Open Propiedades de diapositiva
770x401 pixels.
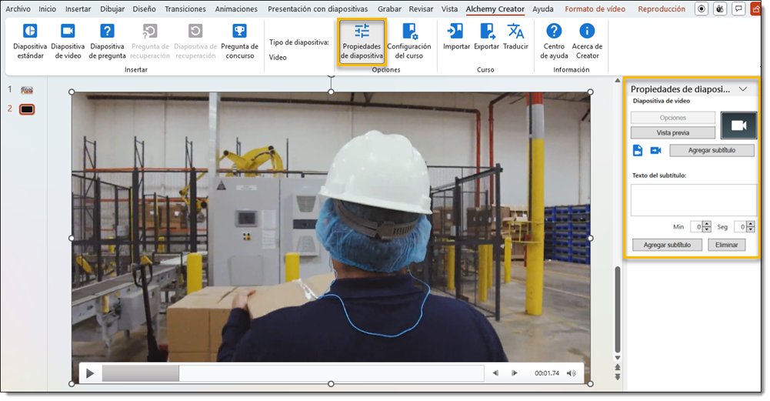[362, 42]
